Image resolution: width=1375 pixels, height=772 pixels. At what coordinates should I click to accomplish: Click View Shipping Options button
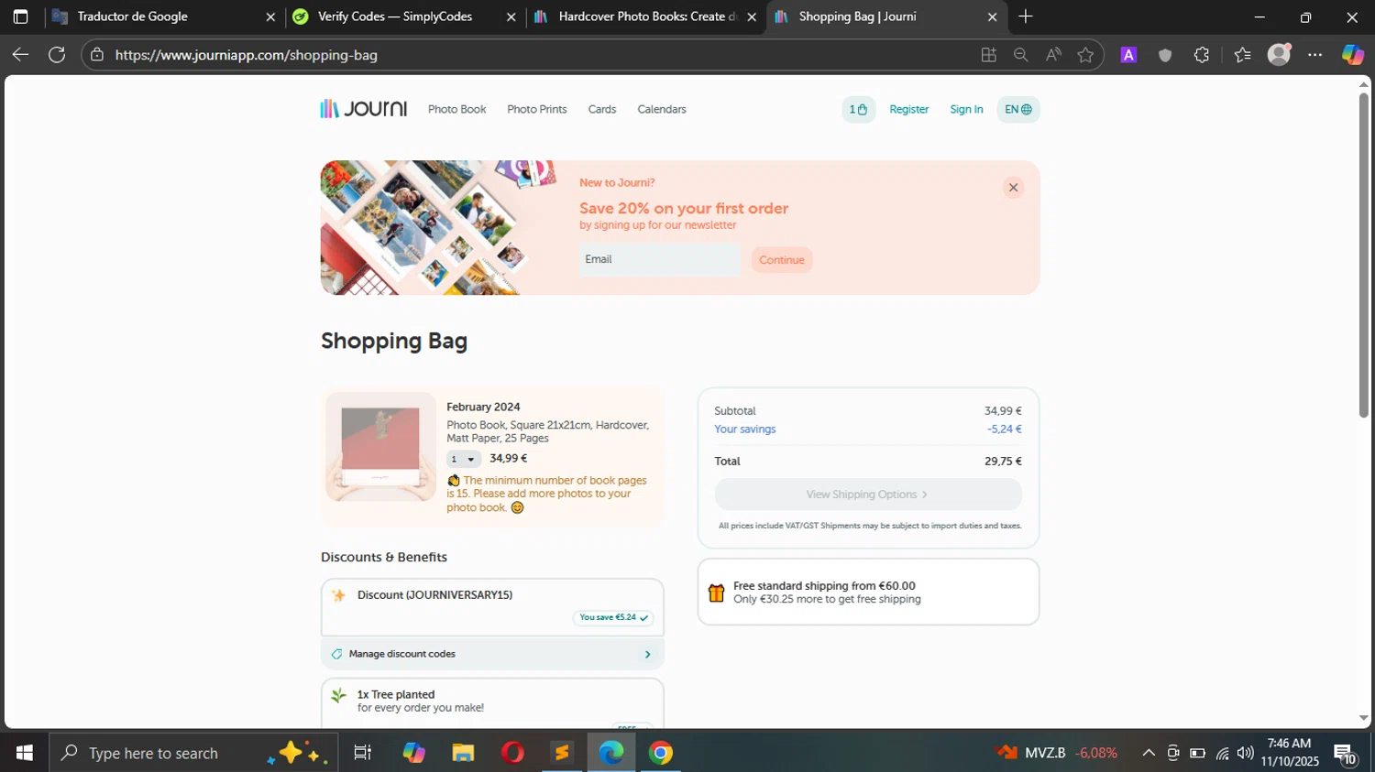coord(868,495)
